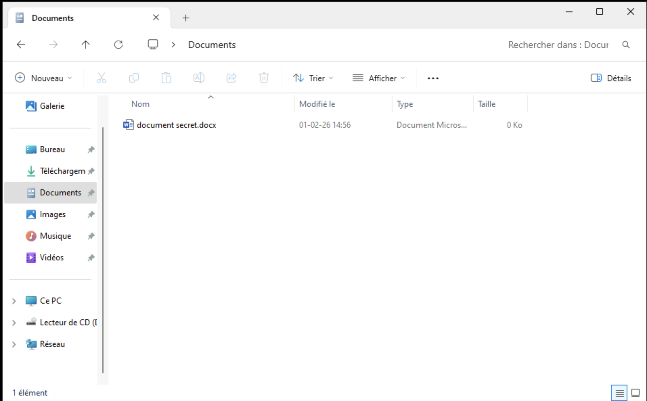This screenshot has height=401, width=647.
Task: Switch to large thumbnails view icon in status bar
Action: coord(635,393)
